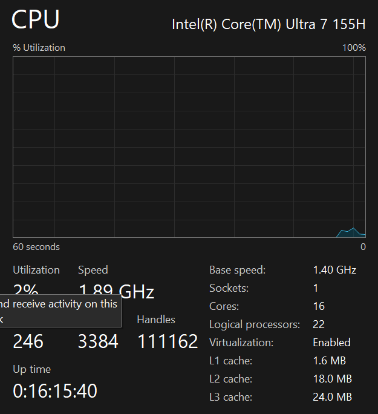Click the Up time label
Viewport: 378px width, 414px height.
pyautogui.click(x=31, y=369)
